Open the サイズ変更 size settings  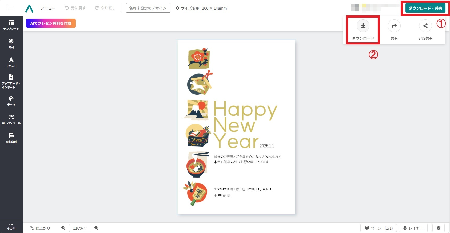pyautogui.click(x=188, y=8)
